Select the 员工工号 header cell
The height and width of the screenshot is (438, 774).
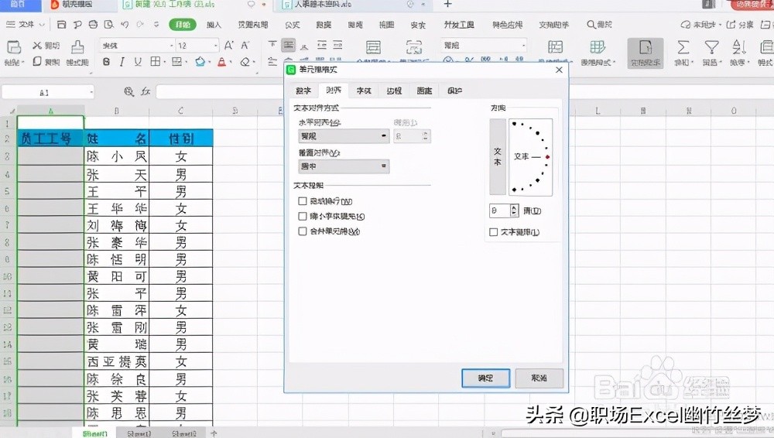pyautogui.click(x=50, y=139)
